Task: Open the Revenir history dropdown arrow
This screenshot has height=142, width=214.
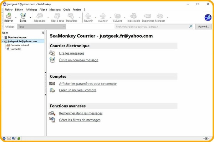Action: tap(96, 17)
